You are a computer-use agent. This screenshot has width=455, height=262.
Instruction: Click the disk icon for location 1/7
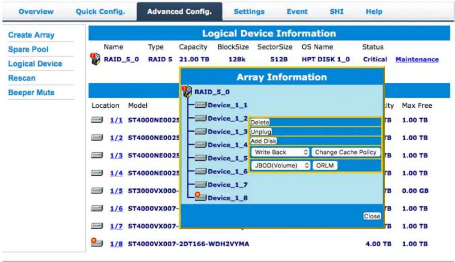[97, 226]
